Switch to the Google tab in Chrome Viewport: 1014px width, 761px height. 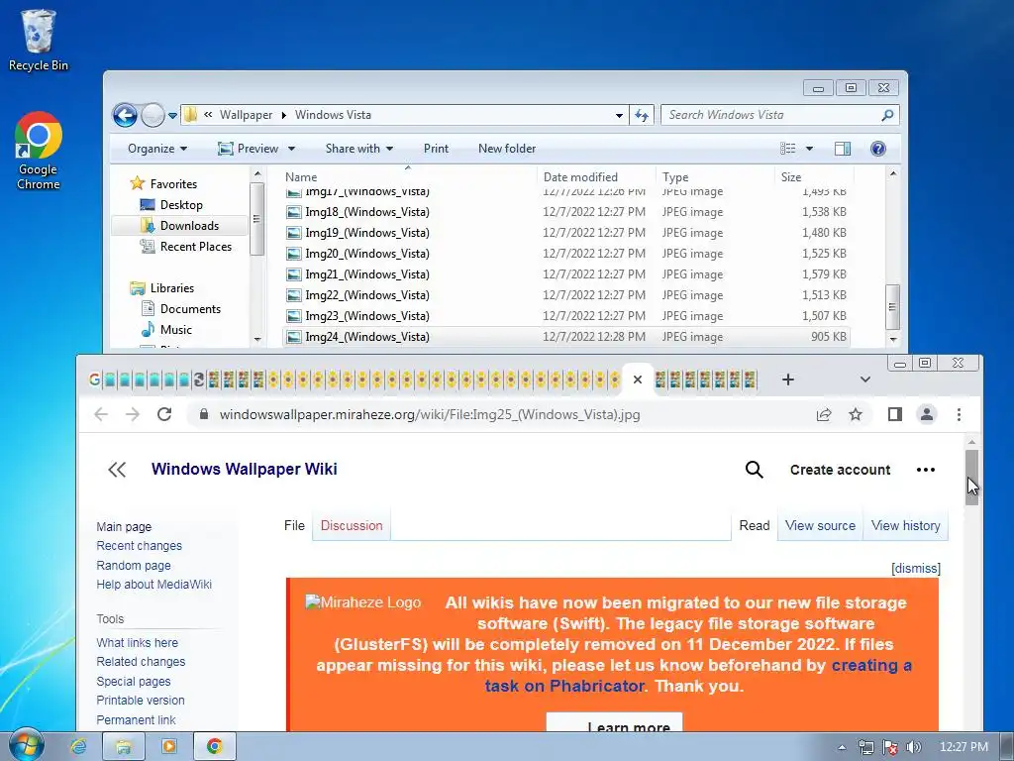(x=94, y=380)
